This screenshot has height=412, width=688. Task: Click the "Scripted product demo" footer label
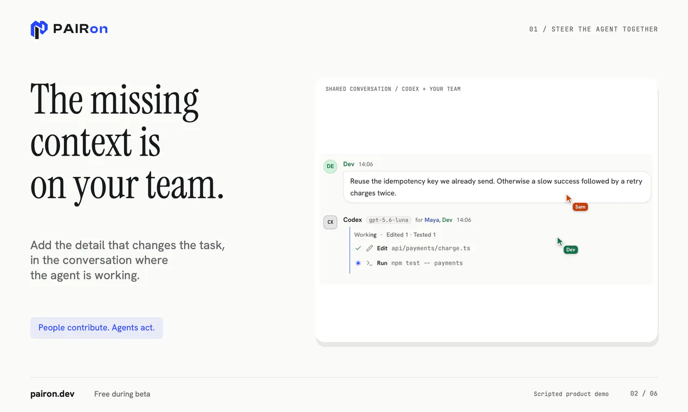tap(571, 394)
